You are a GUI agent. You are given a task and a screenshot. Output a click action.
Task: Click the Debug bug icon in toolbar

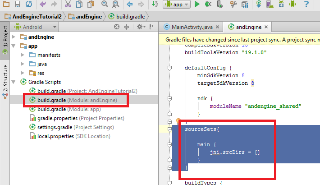click(208, 5)
